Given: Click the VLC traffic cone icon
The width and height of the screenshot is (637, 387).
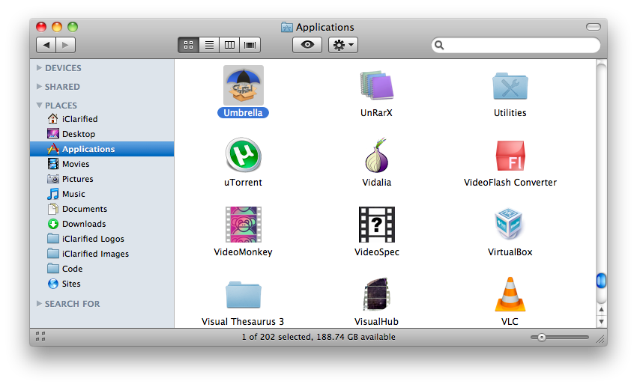Looking at the screenshot, I should click(510, 293).
